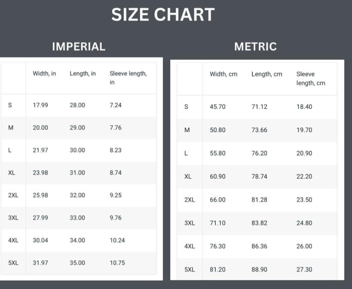Screen dimensions: 352x289
Task: Click the 10.75 sleeve length cell
Action: click(x=117, y=263)
